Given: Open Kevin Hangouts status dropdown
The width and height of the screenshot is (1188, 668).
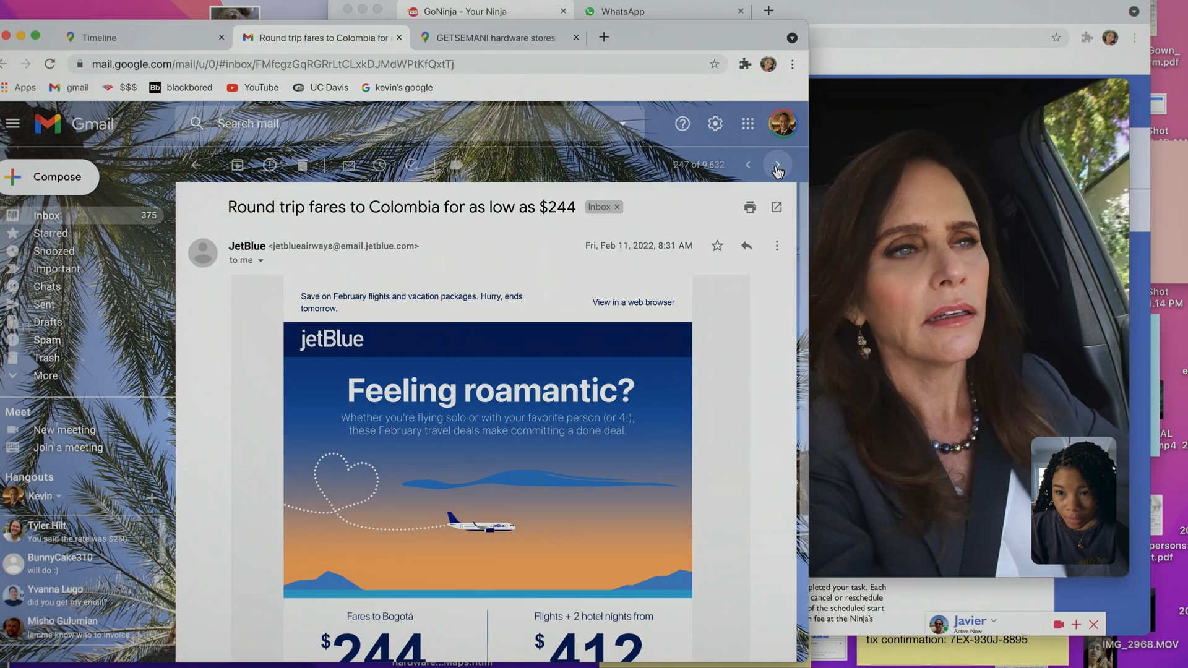Looking at the screenshot, I should tap(59, 496).
